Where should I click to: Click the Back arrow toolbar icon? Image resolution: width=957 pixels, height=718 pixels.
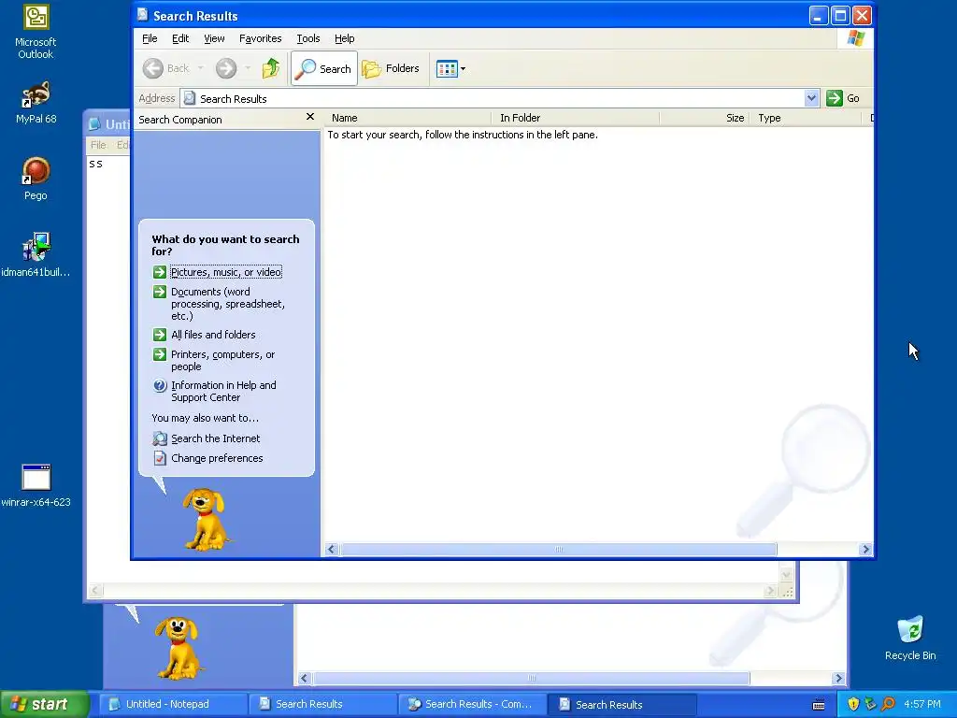point(153,68)
